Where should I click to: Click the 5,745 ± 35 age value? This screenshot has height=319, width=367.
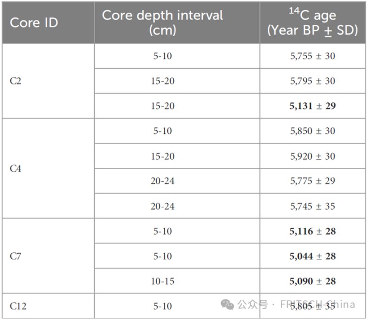pyautogui.click(x=312, y=206)
